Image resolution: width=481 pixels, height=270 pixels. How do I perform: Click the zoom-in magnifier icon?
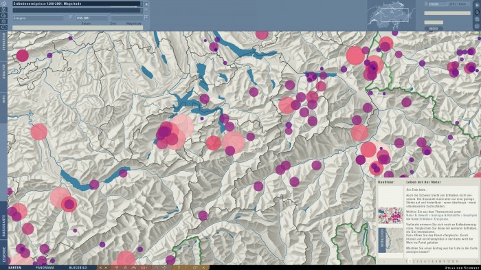click(x=477, y=12)
